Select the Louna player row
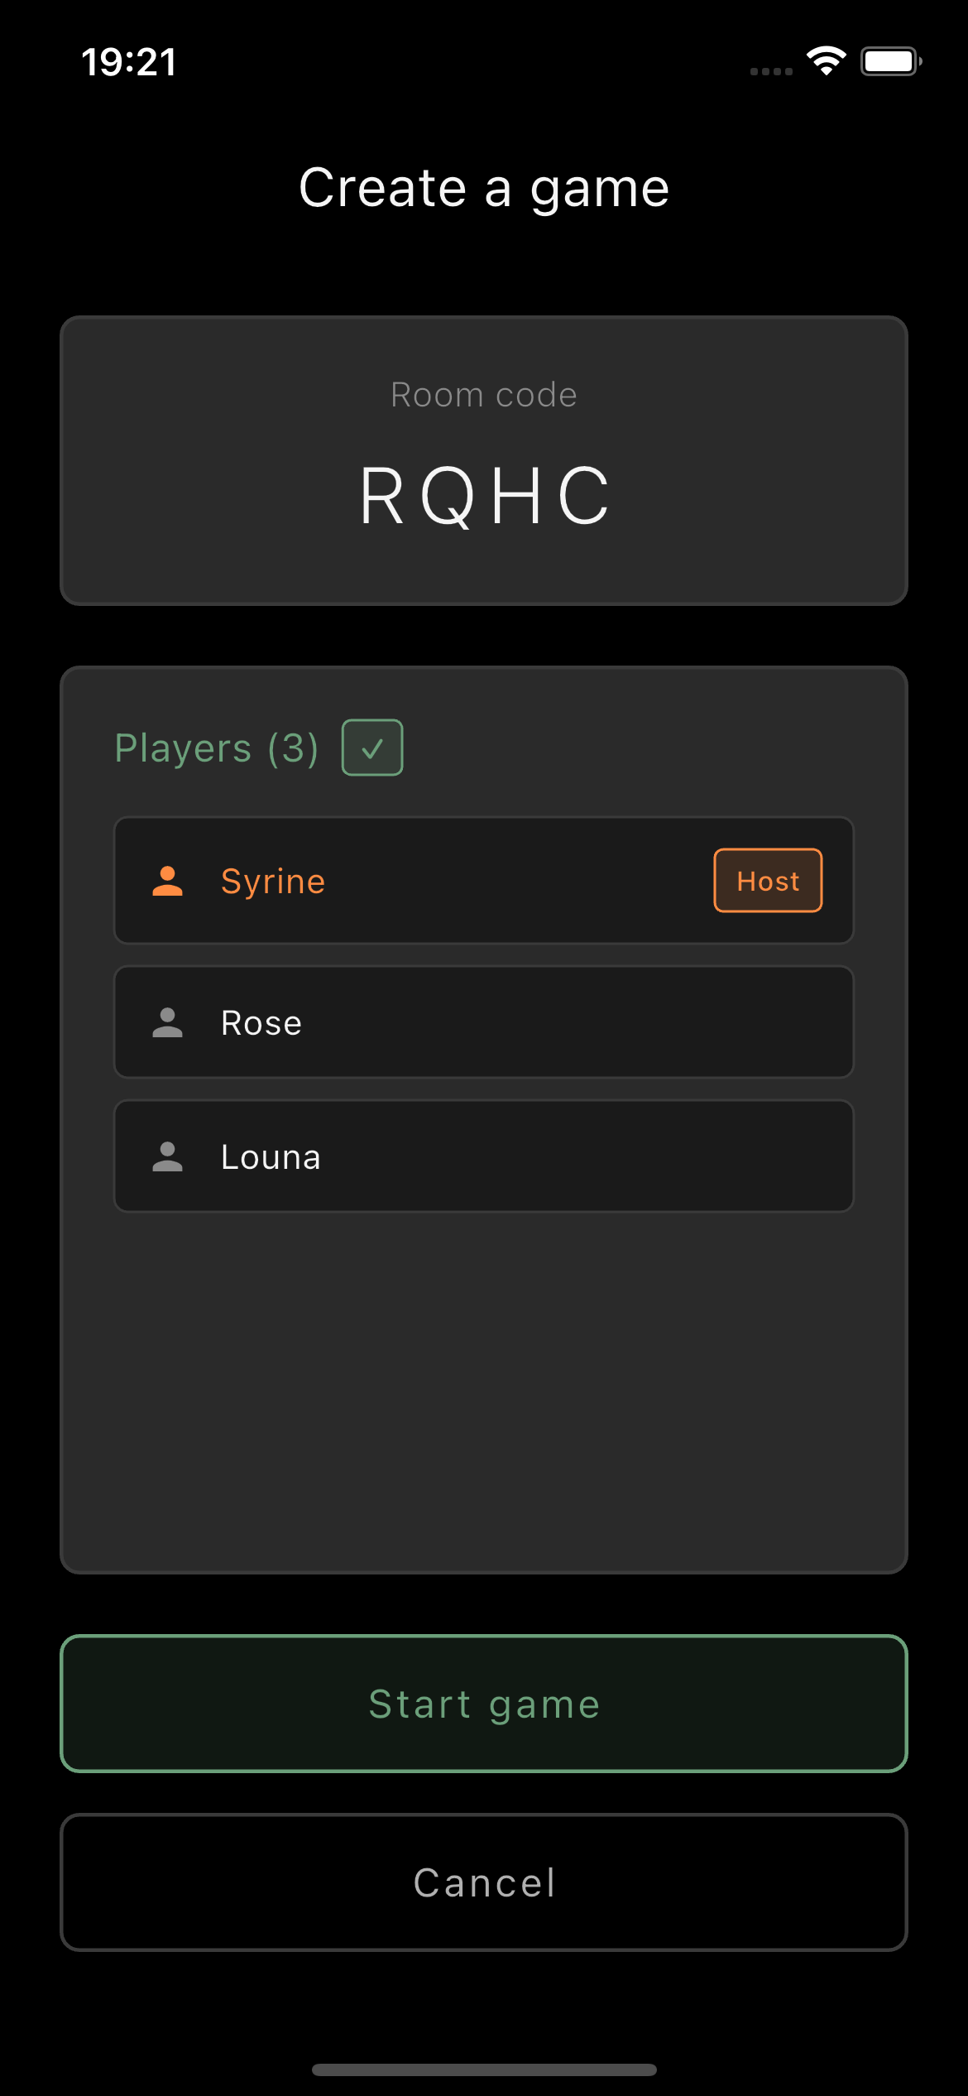This screenshot has width=968, height=2096. (483, 1156)
